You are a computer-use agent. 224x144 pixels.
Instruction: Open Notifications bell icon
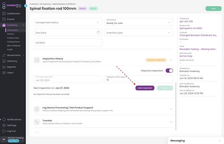tap(4, 120)
